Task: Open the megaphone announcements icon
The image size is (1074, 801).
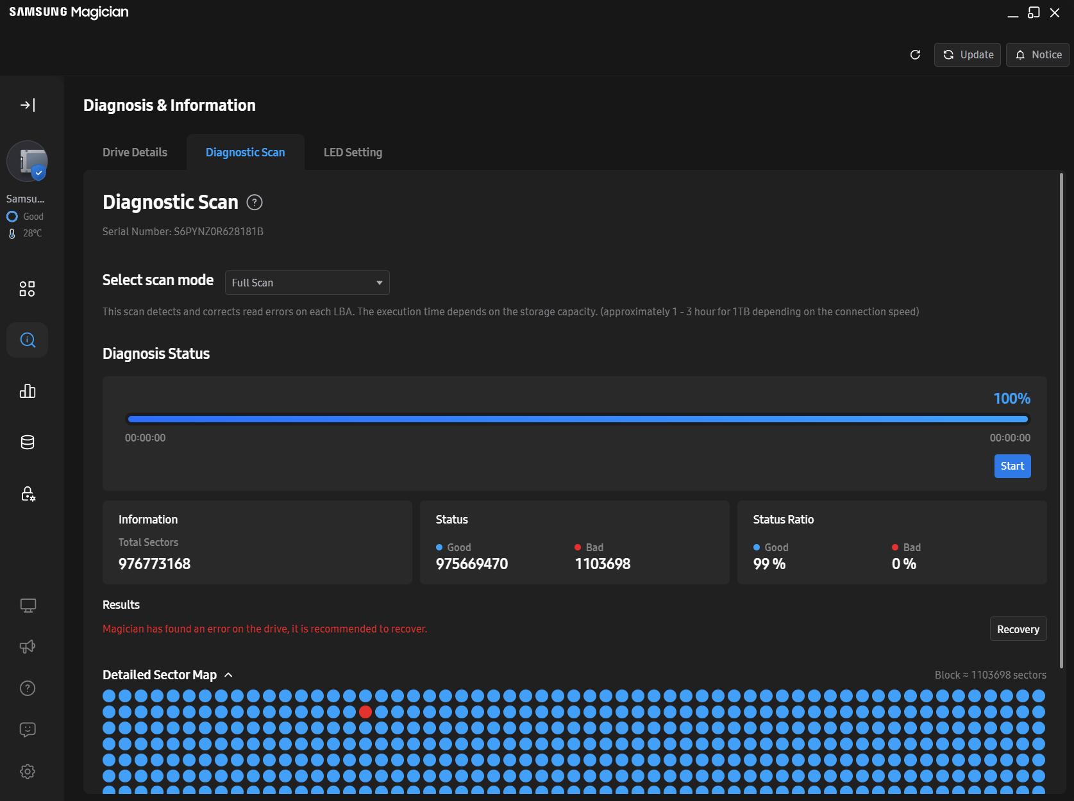Action: click(27, 647)
